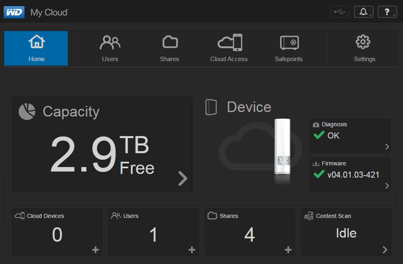Click the Device heading text
403x264 pixels.
click(x=249, y=107)
